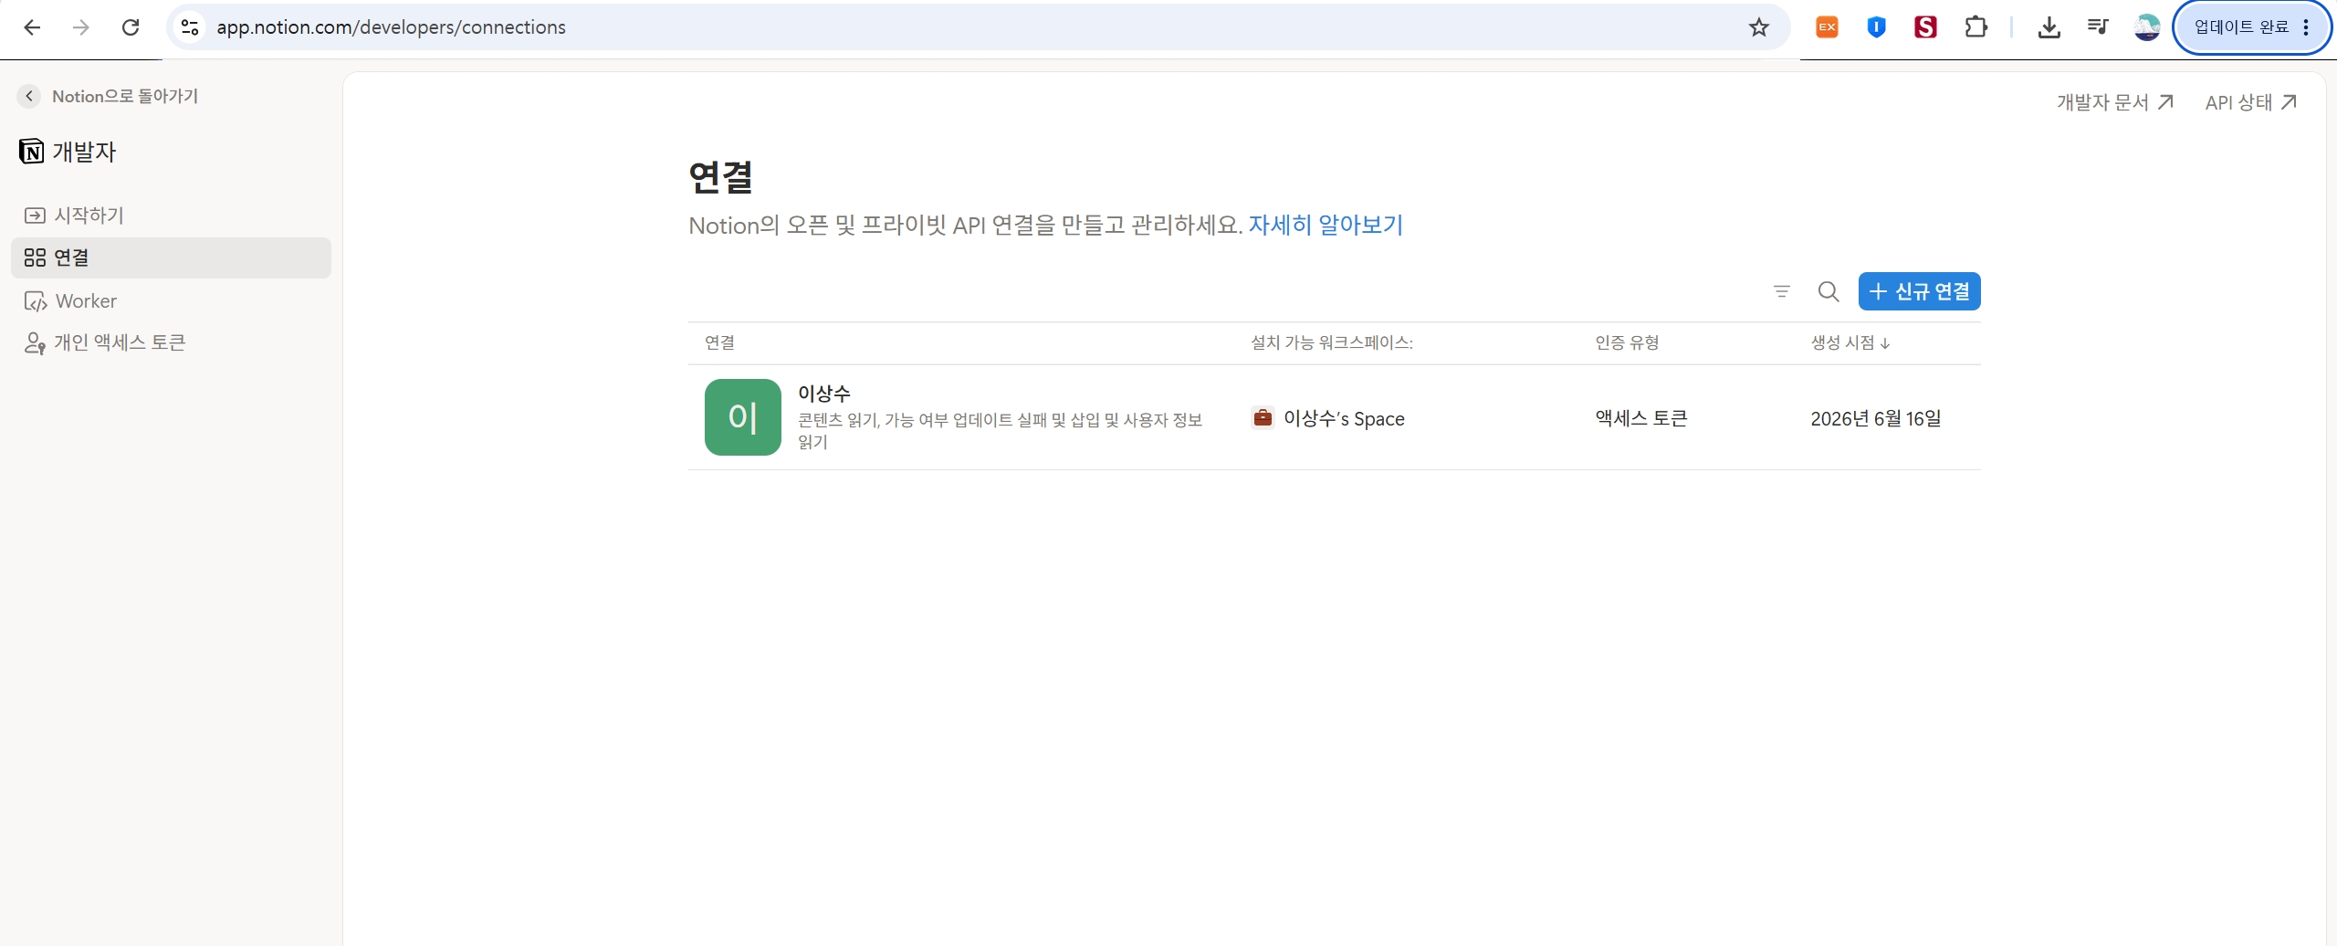2337x946 pixels.
Task: Open the 이상수 connection name
Action: [823, 394]
